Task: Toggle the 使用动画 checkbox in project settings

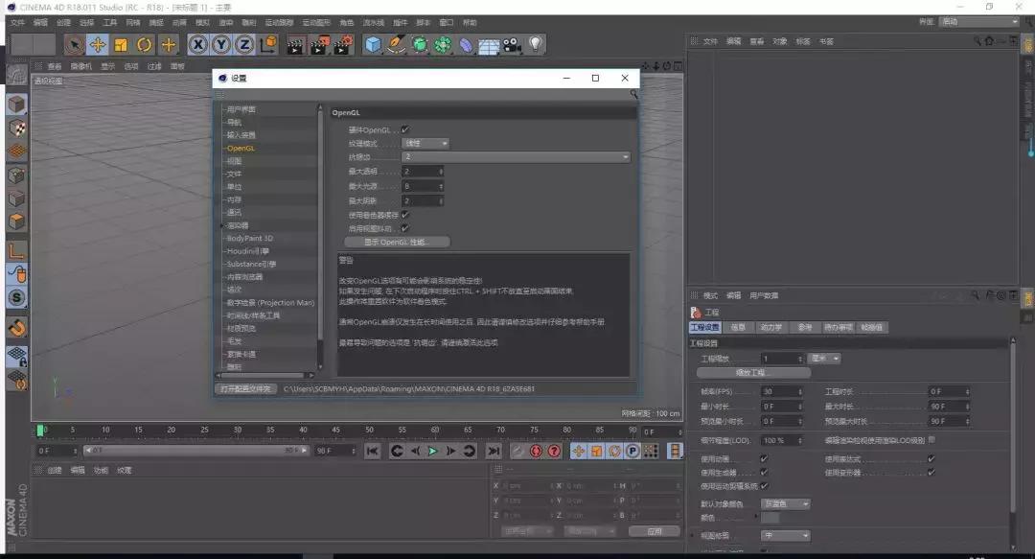Action: tap(762, 457)
